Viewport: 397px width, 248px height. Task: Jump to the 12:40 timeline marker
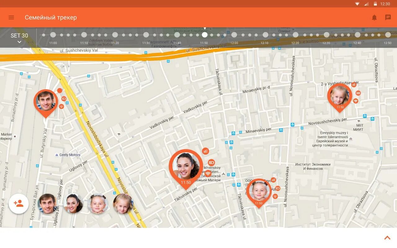(358, 35)
